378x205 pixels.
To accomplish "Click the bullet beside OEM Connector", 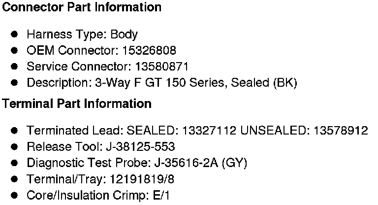I will tap(15, 50).
